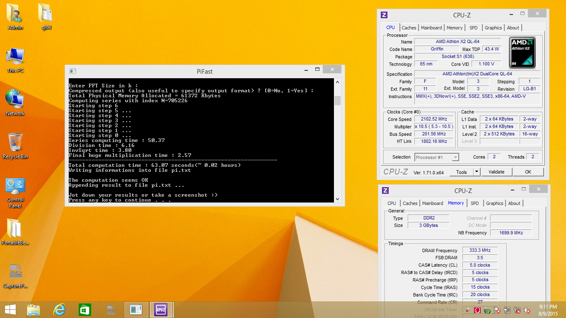This screenshot has height=318, width=566.
Task: Select the CPU tab in the Memory CPU-Z window
Action: pos(392,203)
